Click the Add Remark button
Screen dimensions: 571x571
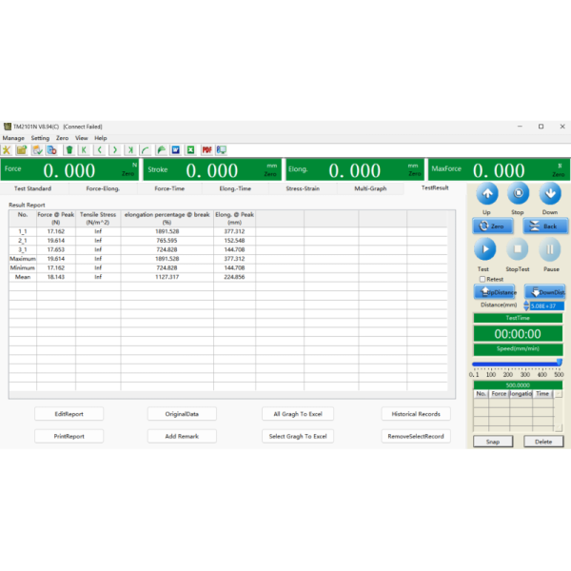tap(182, 436)
